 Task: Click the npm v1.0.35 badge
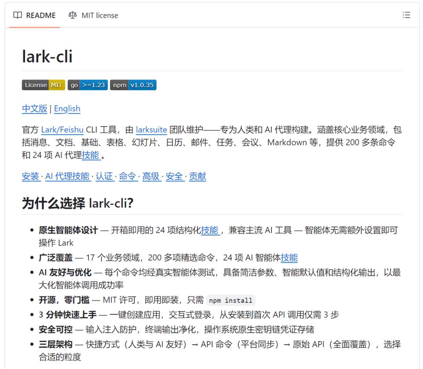pyautogui.click(x=133, y=85)
